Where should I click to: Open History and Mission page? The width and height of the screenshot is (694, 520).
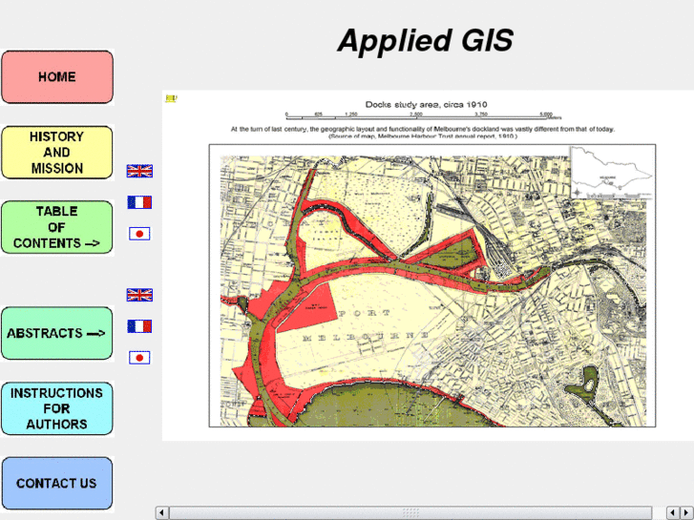(57, 153)
